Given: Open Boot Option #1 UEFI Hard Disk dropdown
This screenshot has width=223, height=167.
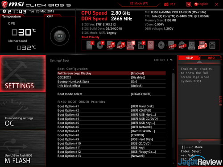Looking at the screenshot, I should coord(142,106).
